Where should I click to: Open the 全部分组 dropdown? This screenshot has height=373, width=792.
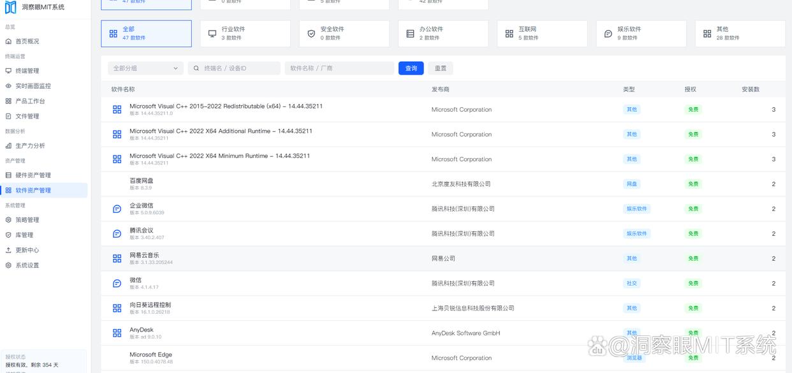coord(145,68)
